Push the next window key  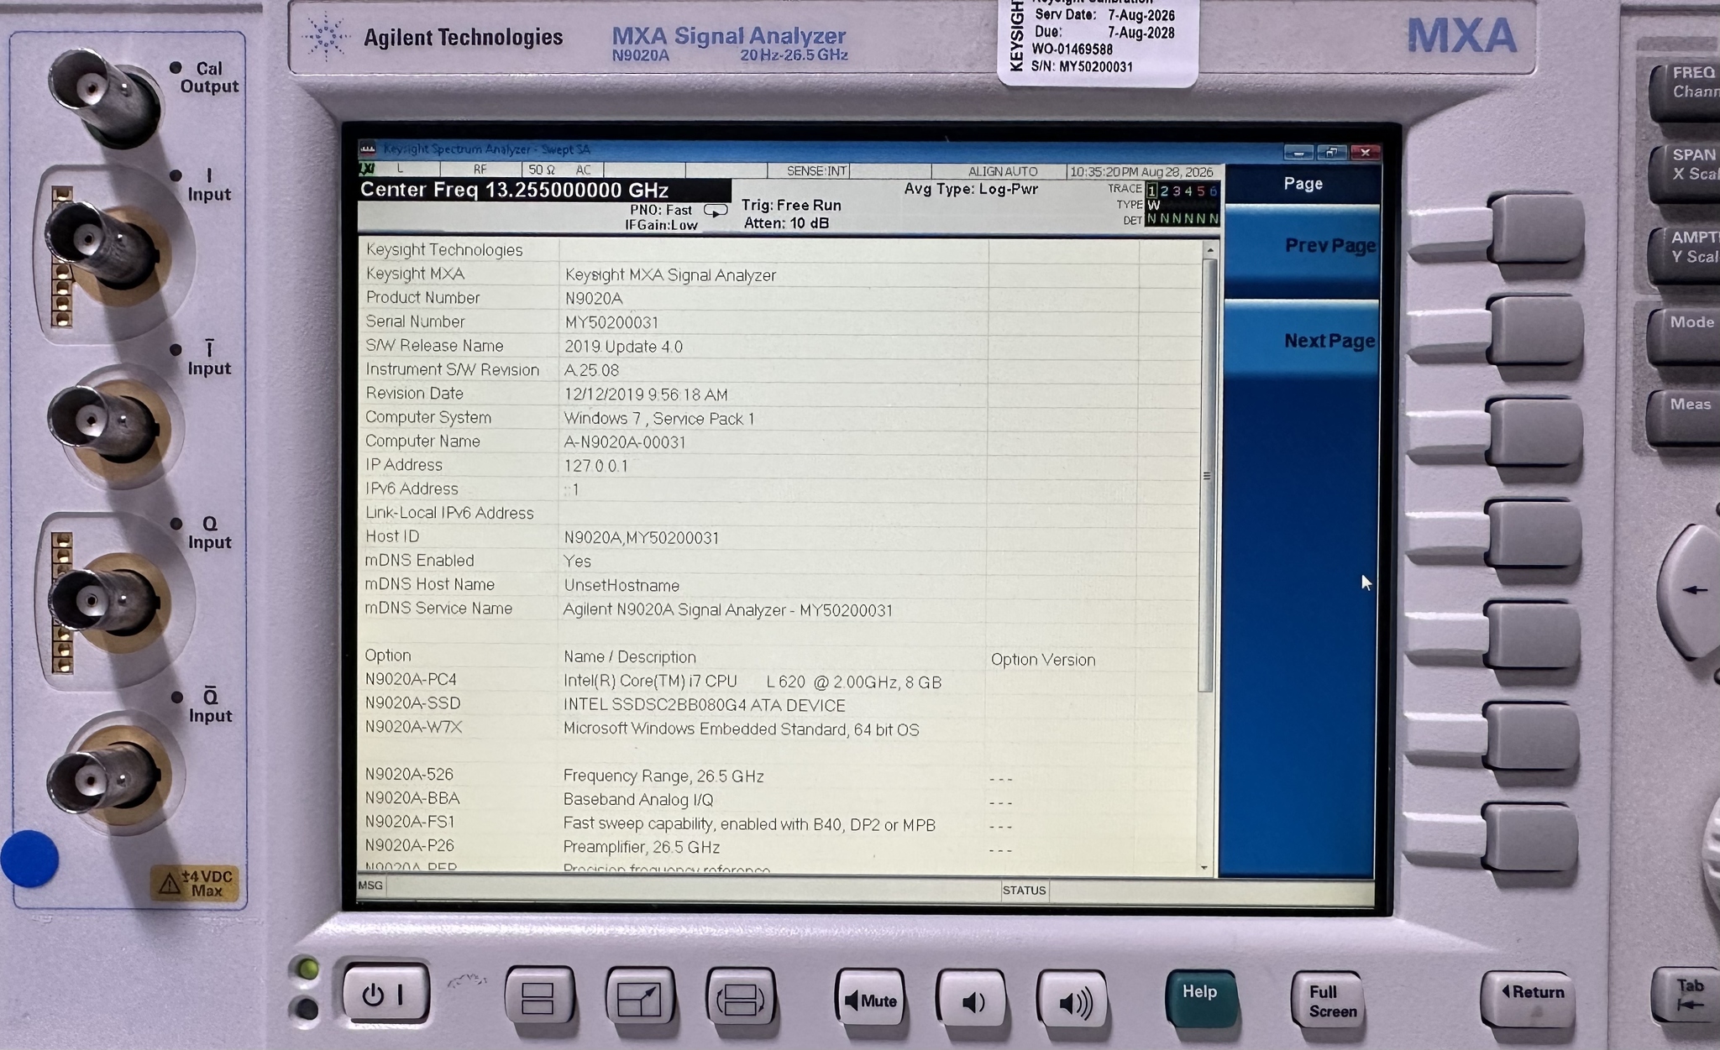tap(741, 998)
